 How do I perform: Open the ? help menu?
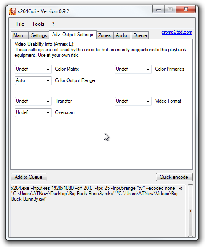pos(53,24)
